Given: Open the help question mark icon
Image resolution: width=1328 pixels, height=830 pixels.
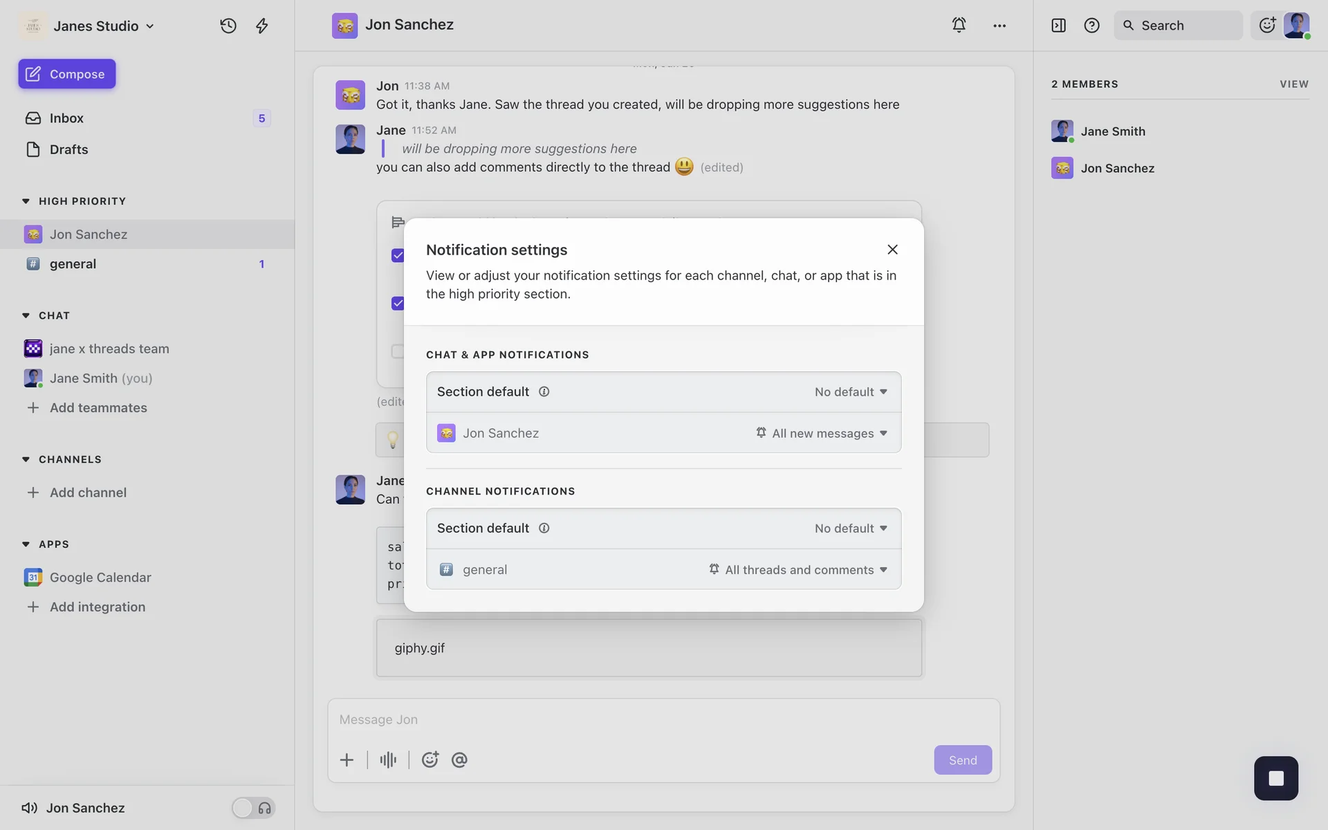Looking at the screenshot, I should pos(1091,26).
